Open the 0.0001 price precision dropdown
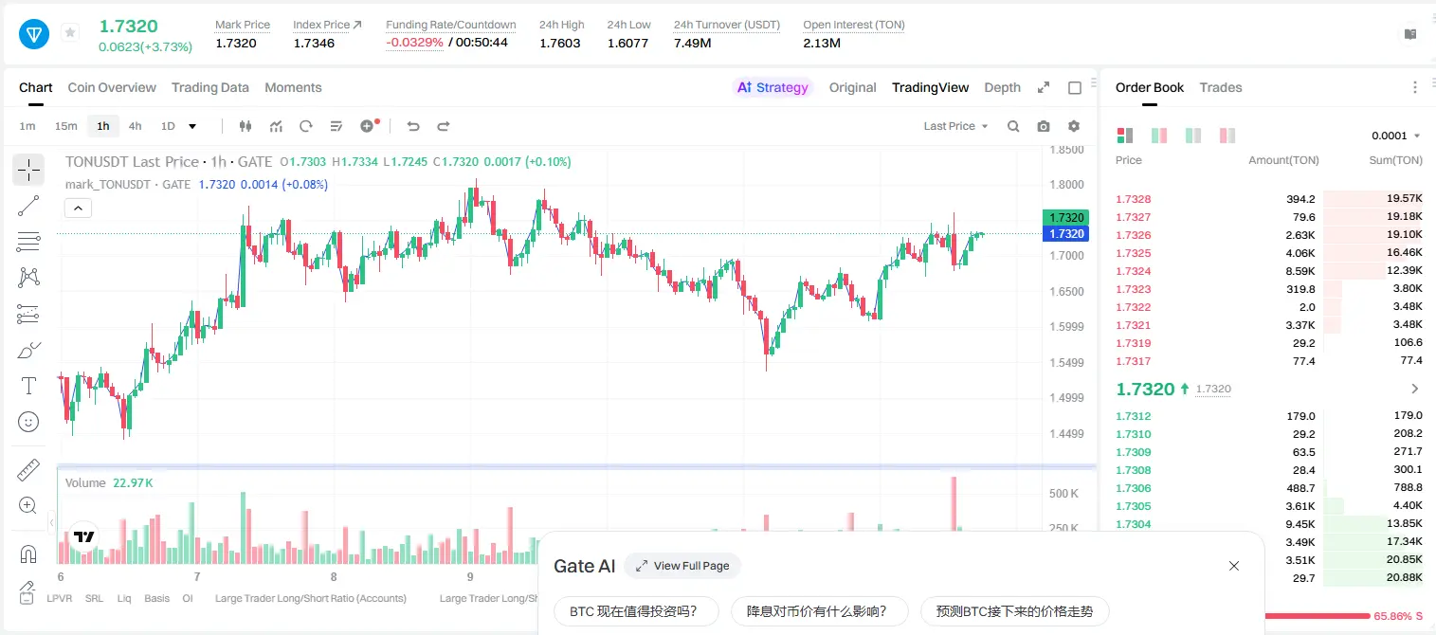 [x=1396, y=136]
